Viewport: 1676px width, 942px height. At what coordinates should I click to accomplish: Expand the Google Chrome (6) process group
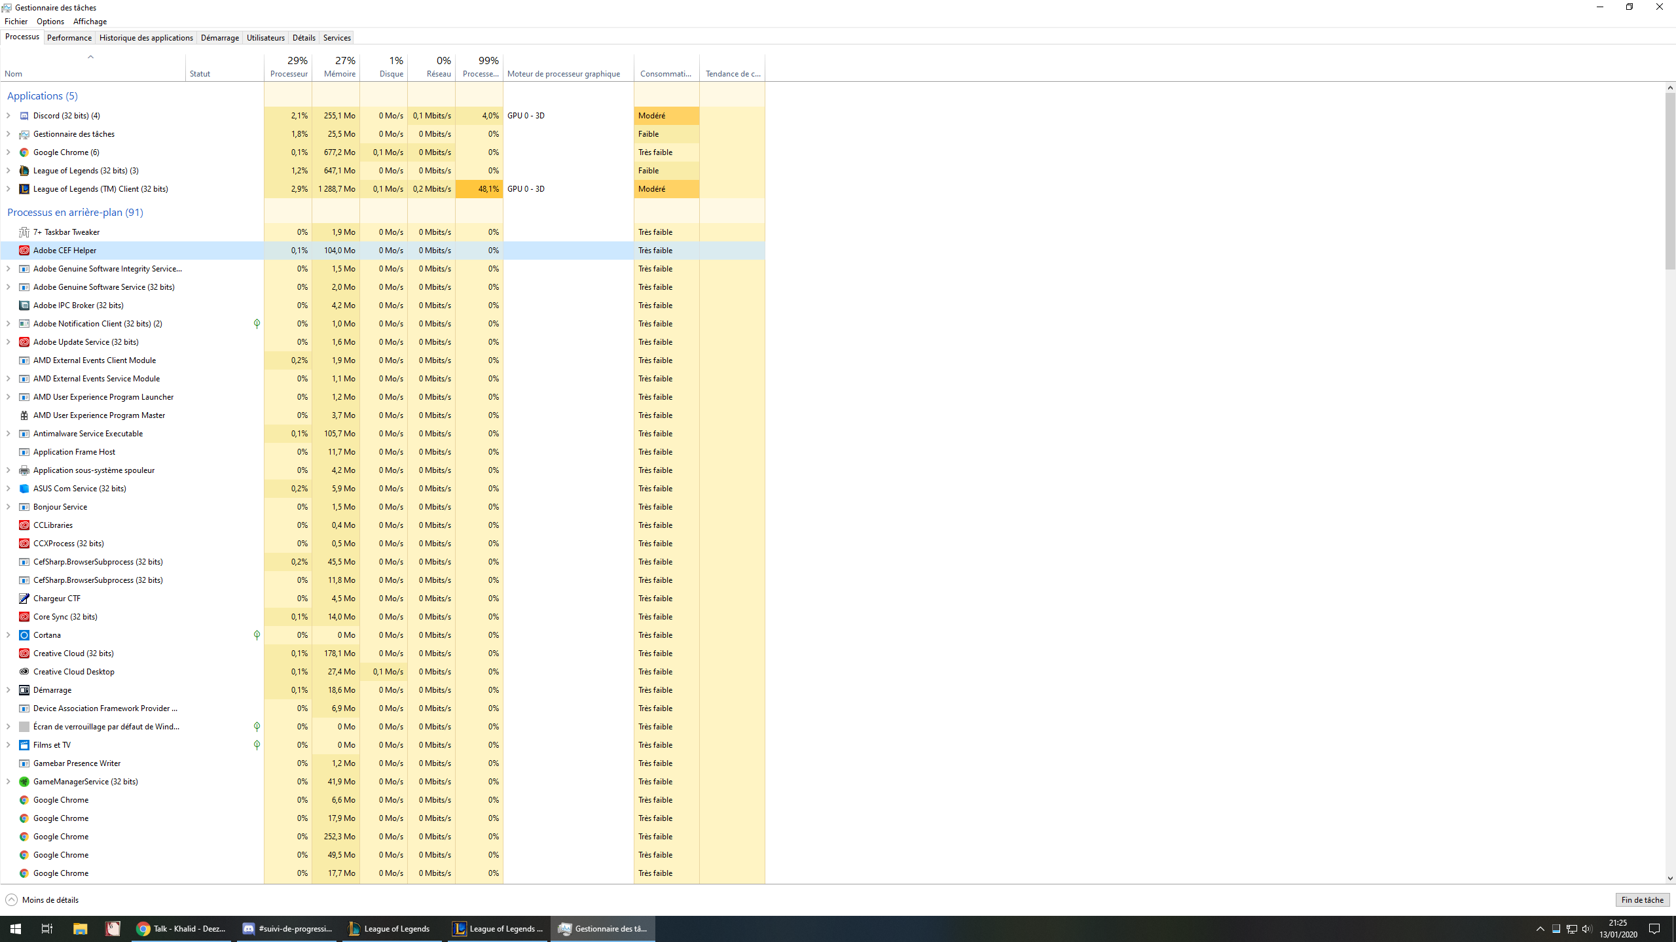click(8, 152)
